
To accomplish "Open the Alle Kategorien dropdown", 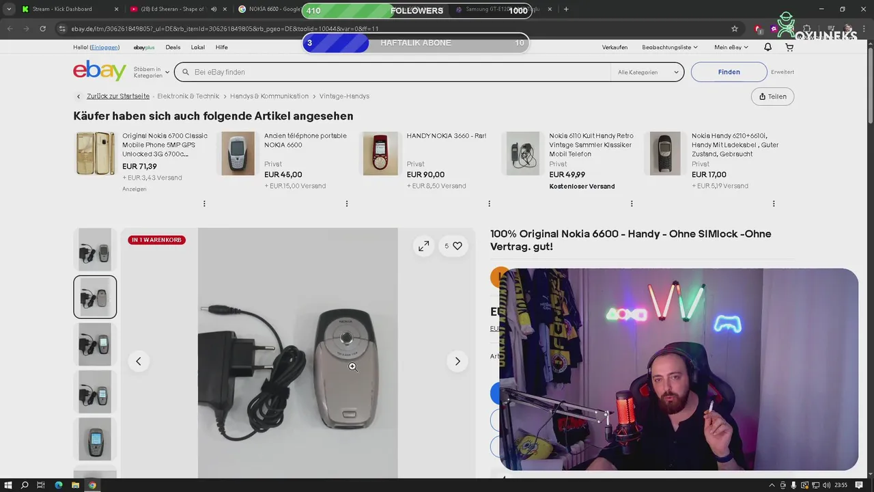I will [x=648, y=72].
